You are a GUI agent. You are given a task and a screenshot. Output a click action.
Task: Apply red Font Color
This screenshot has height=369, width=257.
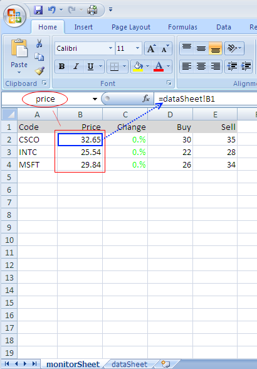[159, 67]
